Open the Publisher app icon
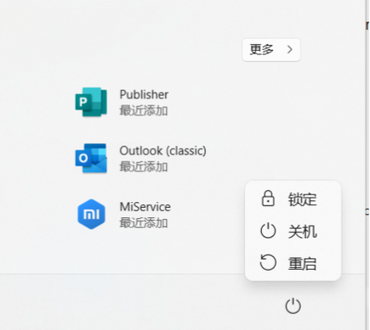The image size is (370, 330). point(91,102)
